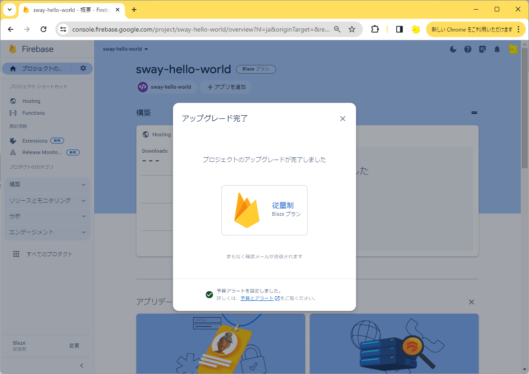Go back in browser
Image resolution: width=529 pixels, height=374 pixels.
11,29
